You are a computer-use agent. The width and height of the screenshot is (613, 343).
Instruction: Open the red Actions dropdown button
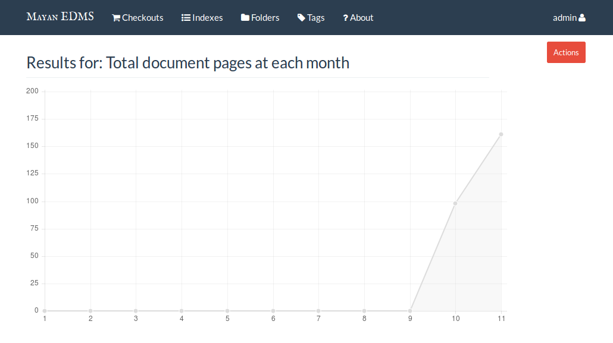pyautogui.click(x=566, y=52)
